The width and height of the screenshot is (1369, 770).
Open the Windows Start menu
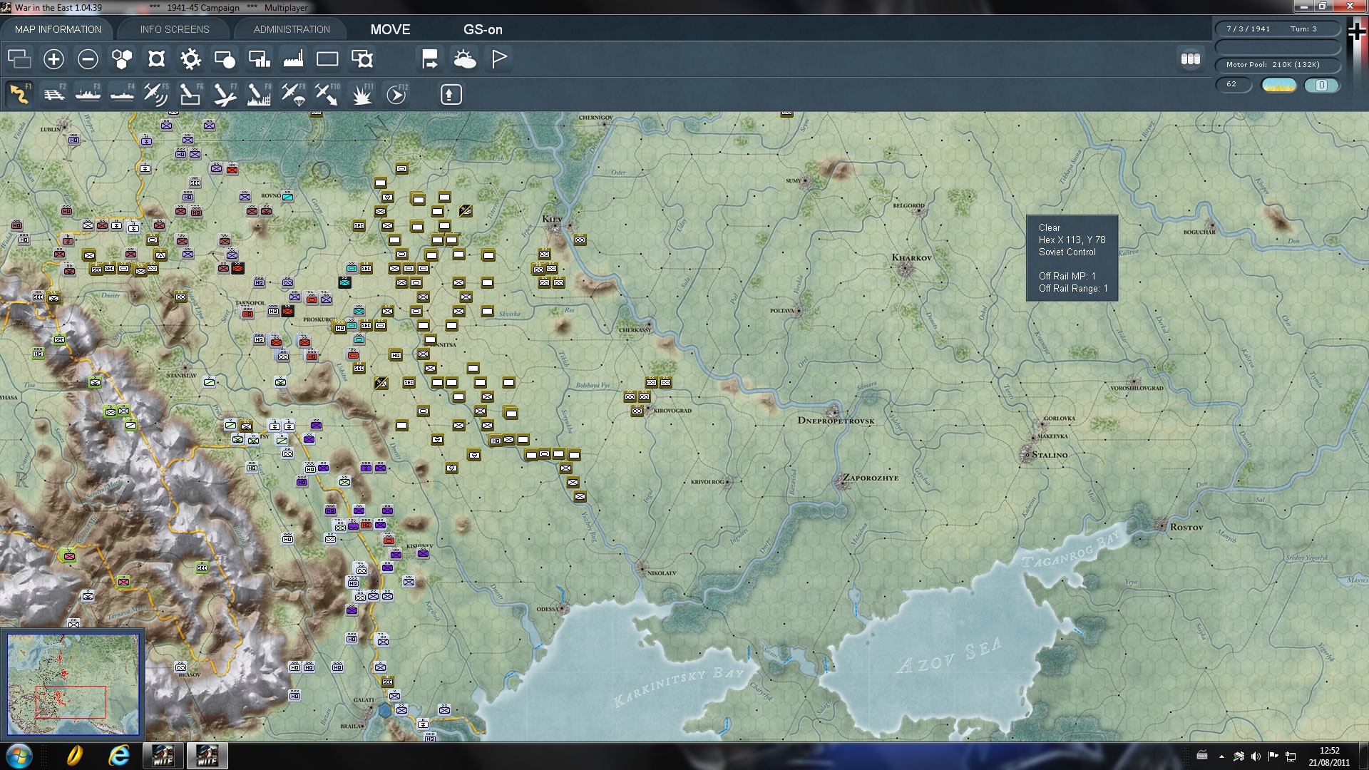[x=19, y=756]
